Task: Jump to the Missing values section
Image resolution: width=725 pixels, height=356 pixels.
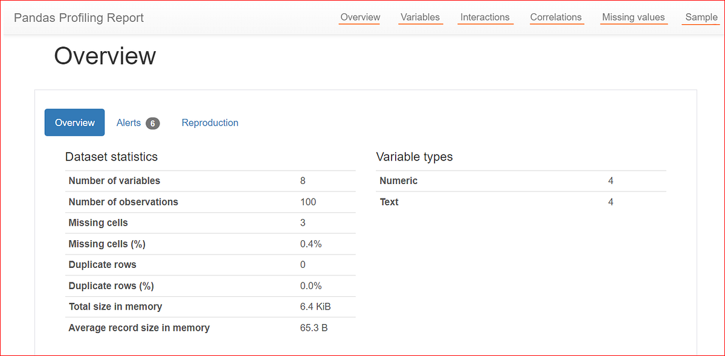Action: click(633, 17)
